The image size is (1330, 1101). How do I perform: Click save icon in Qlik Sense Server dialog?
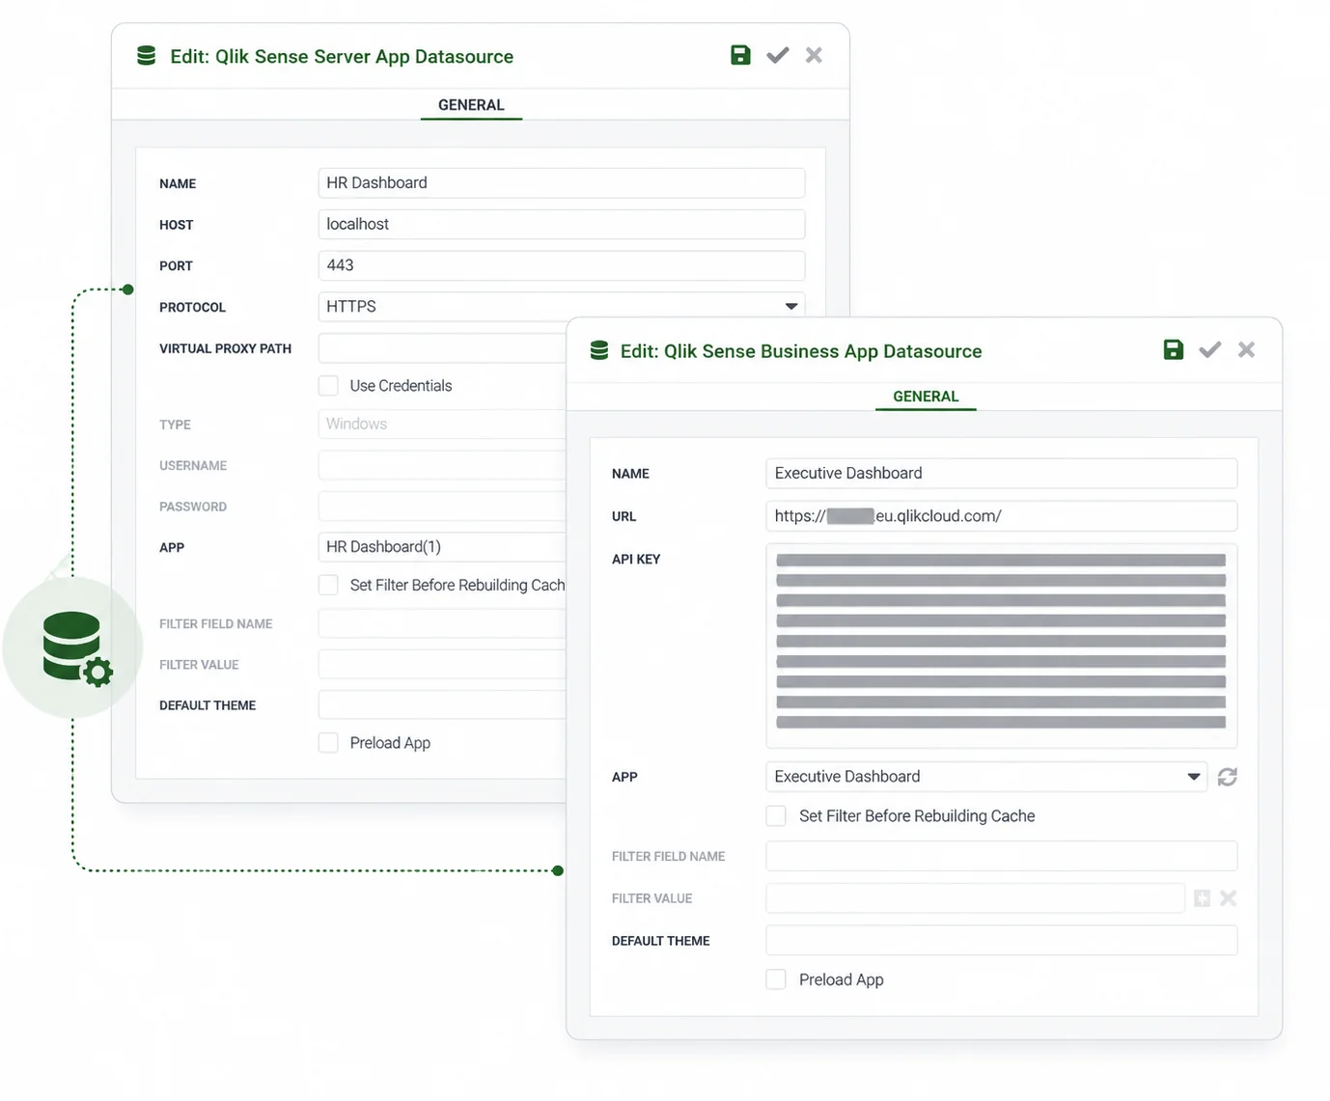740,55
